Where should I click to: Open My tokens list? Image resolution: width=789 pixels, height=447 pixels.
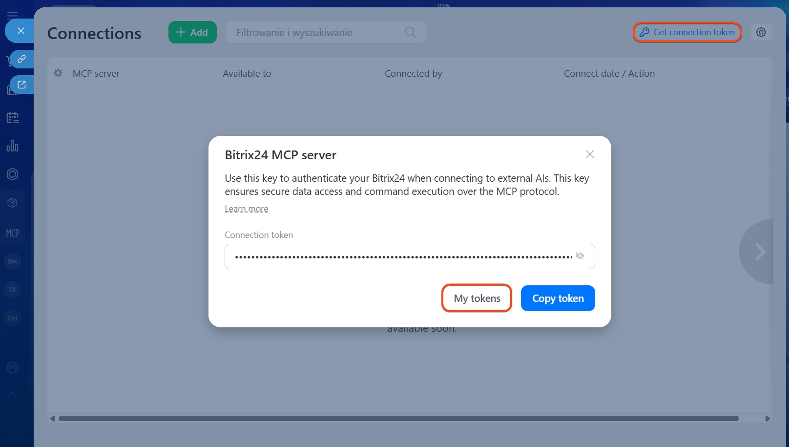(x=477, y=298)
